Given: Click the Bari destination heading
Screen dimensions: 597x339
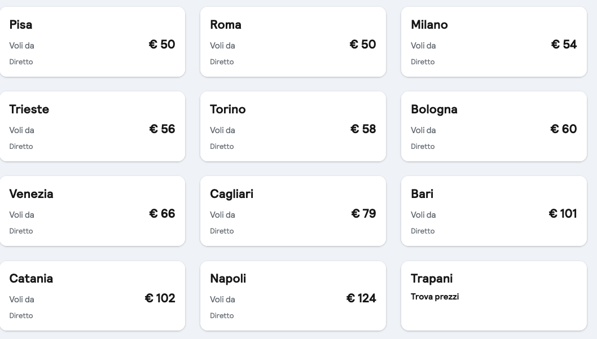Looking at the screenshot, I should [x=422, y=194].
